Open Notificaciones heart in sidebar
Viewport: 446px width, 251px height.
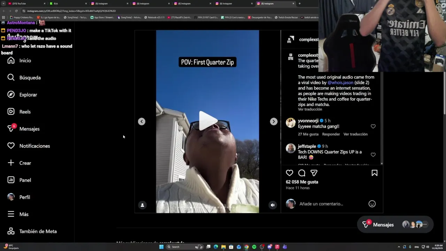[29, 146]
